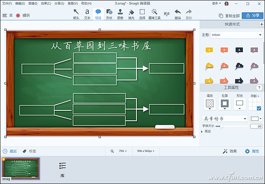Add a new quick style with plus
This screenshot has height=184, width=265.
click(x=261, y=25)
